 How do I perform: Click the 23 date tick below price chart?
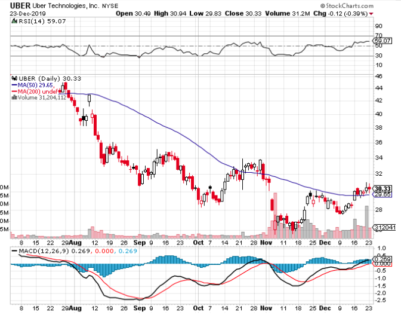pyautogui.click(x=369, y=243)
